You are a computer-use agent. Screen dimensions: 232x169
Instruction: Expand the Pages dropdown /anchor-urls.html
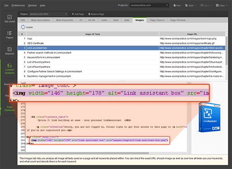click(x=48, y=14)
